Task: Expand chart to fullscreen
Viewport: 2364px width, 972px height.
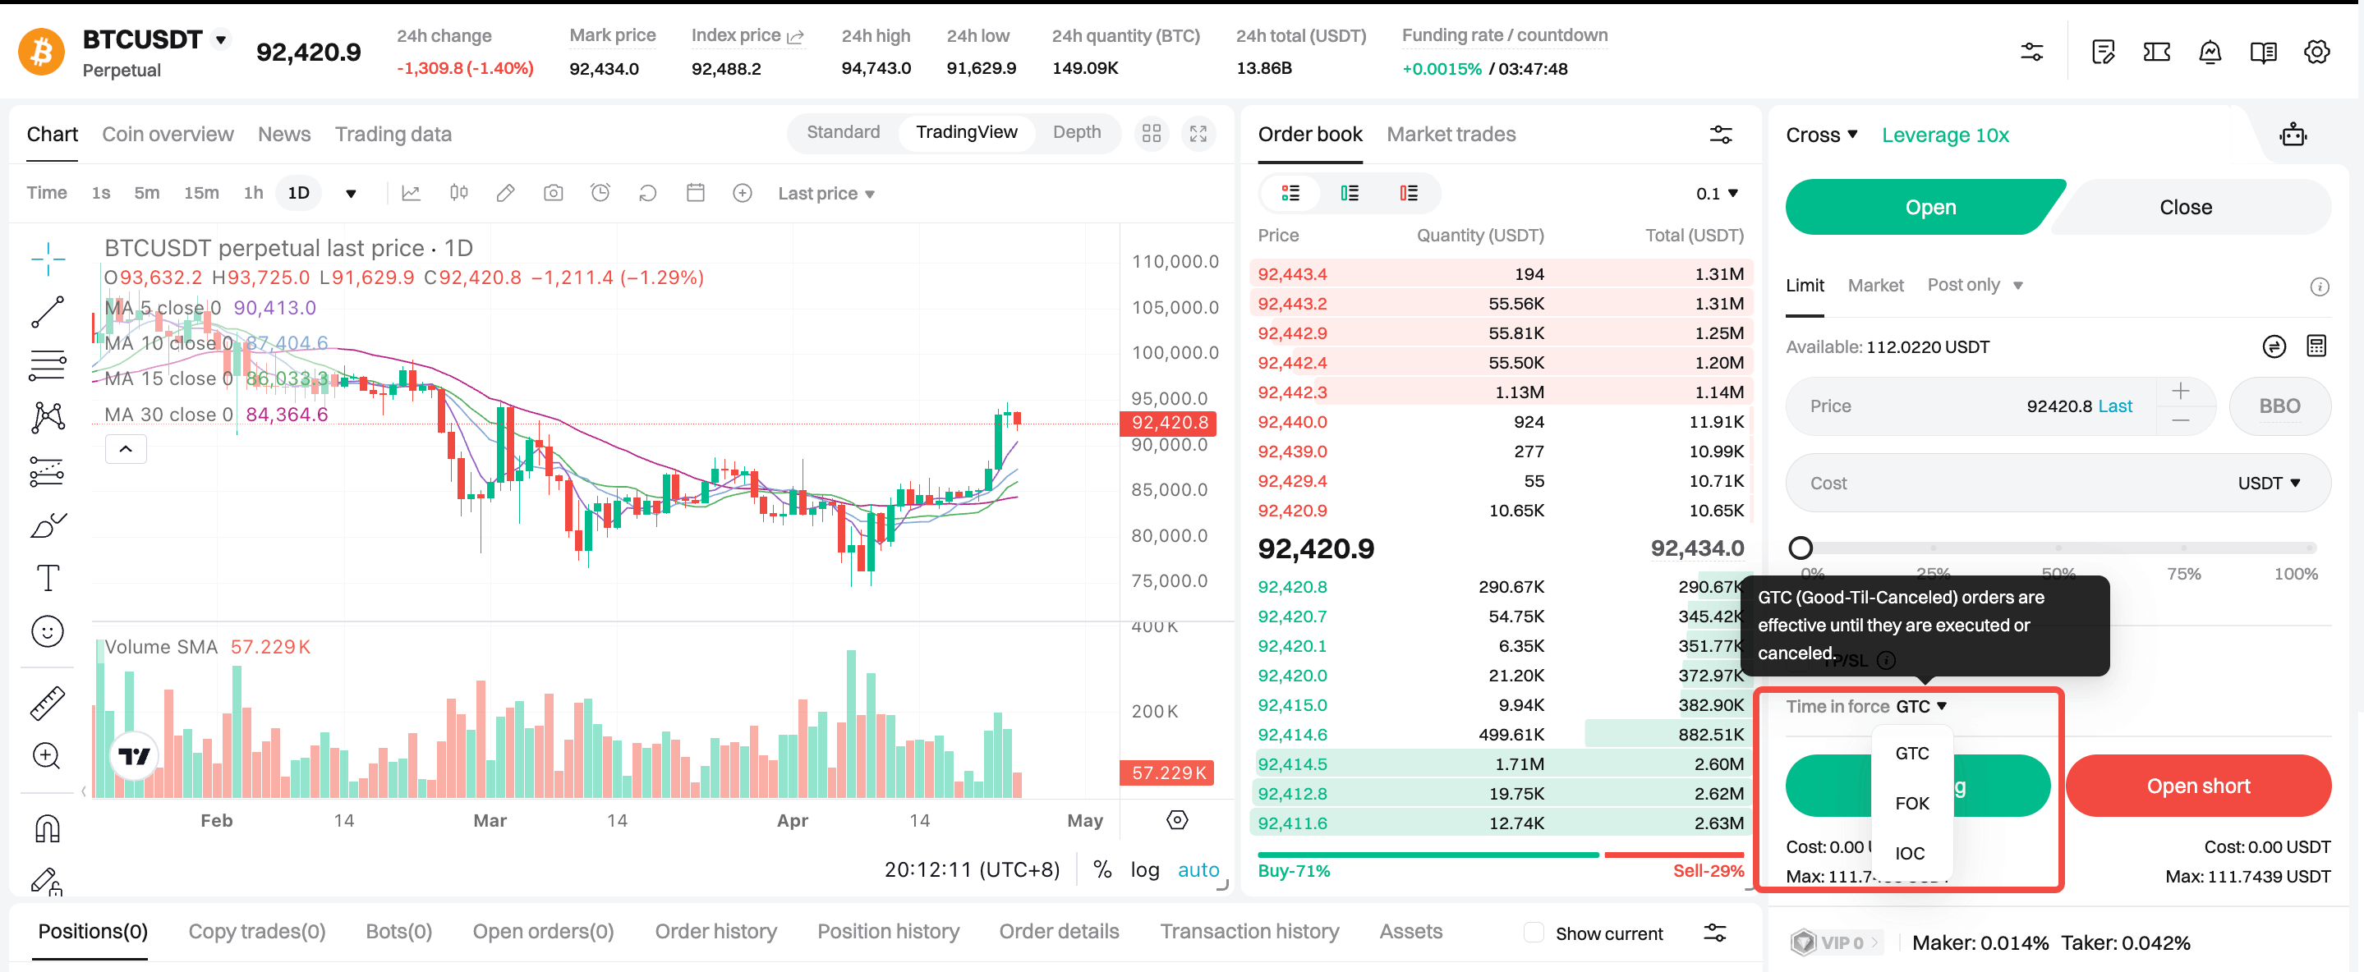Action: pos(1198,134)
